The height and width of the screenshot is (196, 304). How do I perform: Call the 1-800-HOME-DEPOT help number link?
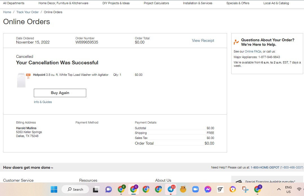(x=265, y=167)
